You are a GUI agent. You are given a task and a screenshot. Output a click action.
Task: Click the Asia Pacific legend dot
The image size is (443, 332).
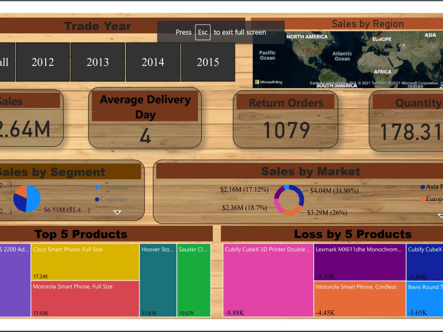click(x=423, y=187)
